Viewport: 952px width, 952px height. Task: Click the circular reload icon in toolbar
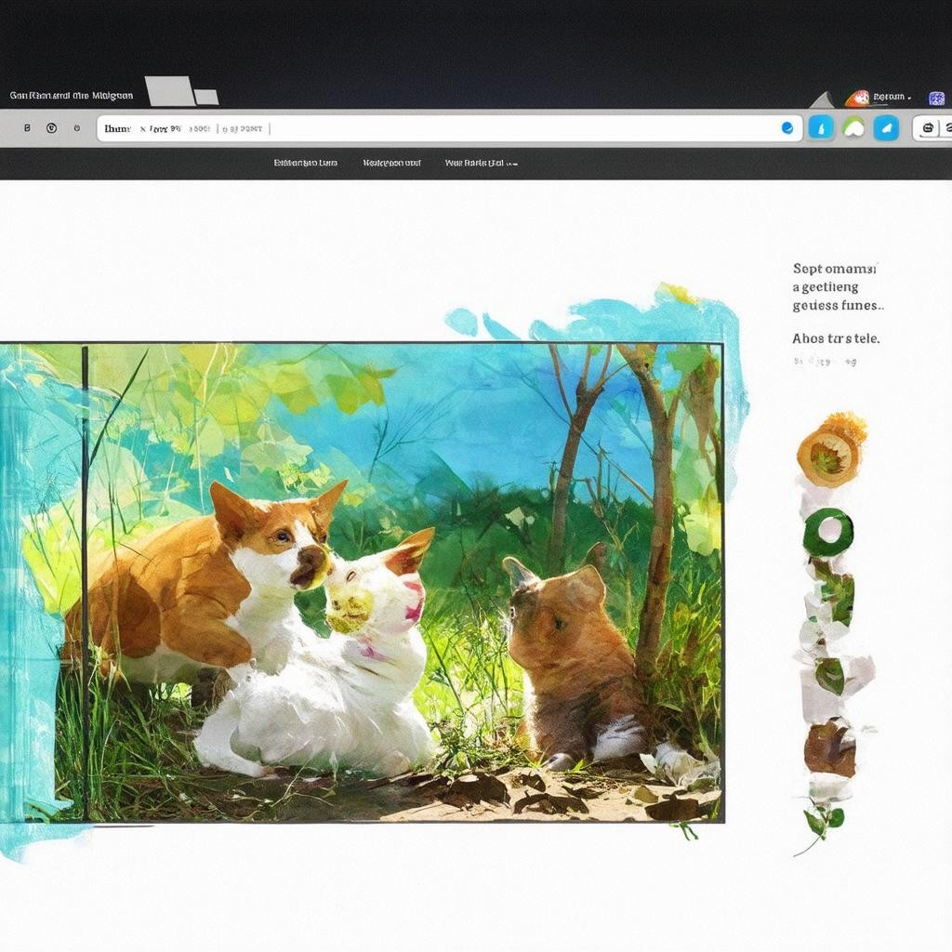click(51, 128)
